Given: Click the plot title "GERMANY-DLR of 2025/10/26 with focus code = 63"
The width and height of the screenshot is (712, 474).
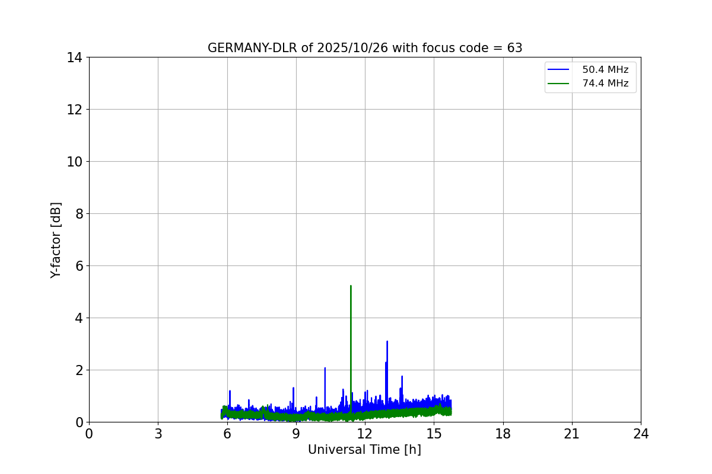Looking at the screenshot, I should (x=365, y=48).
